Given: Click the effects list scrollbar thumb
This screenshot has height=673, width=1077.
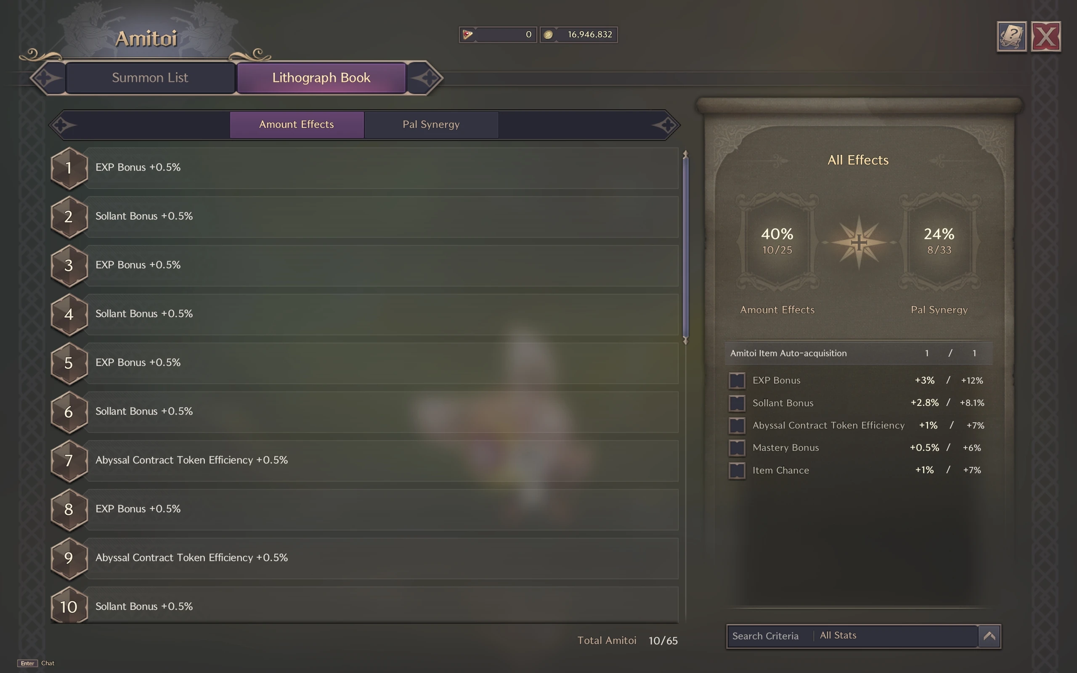Looking at the screenshot, I should tap(685, 247).
